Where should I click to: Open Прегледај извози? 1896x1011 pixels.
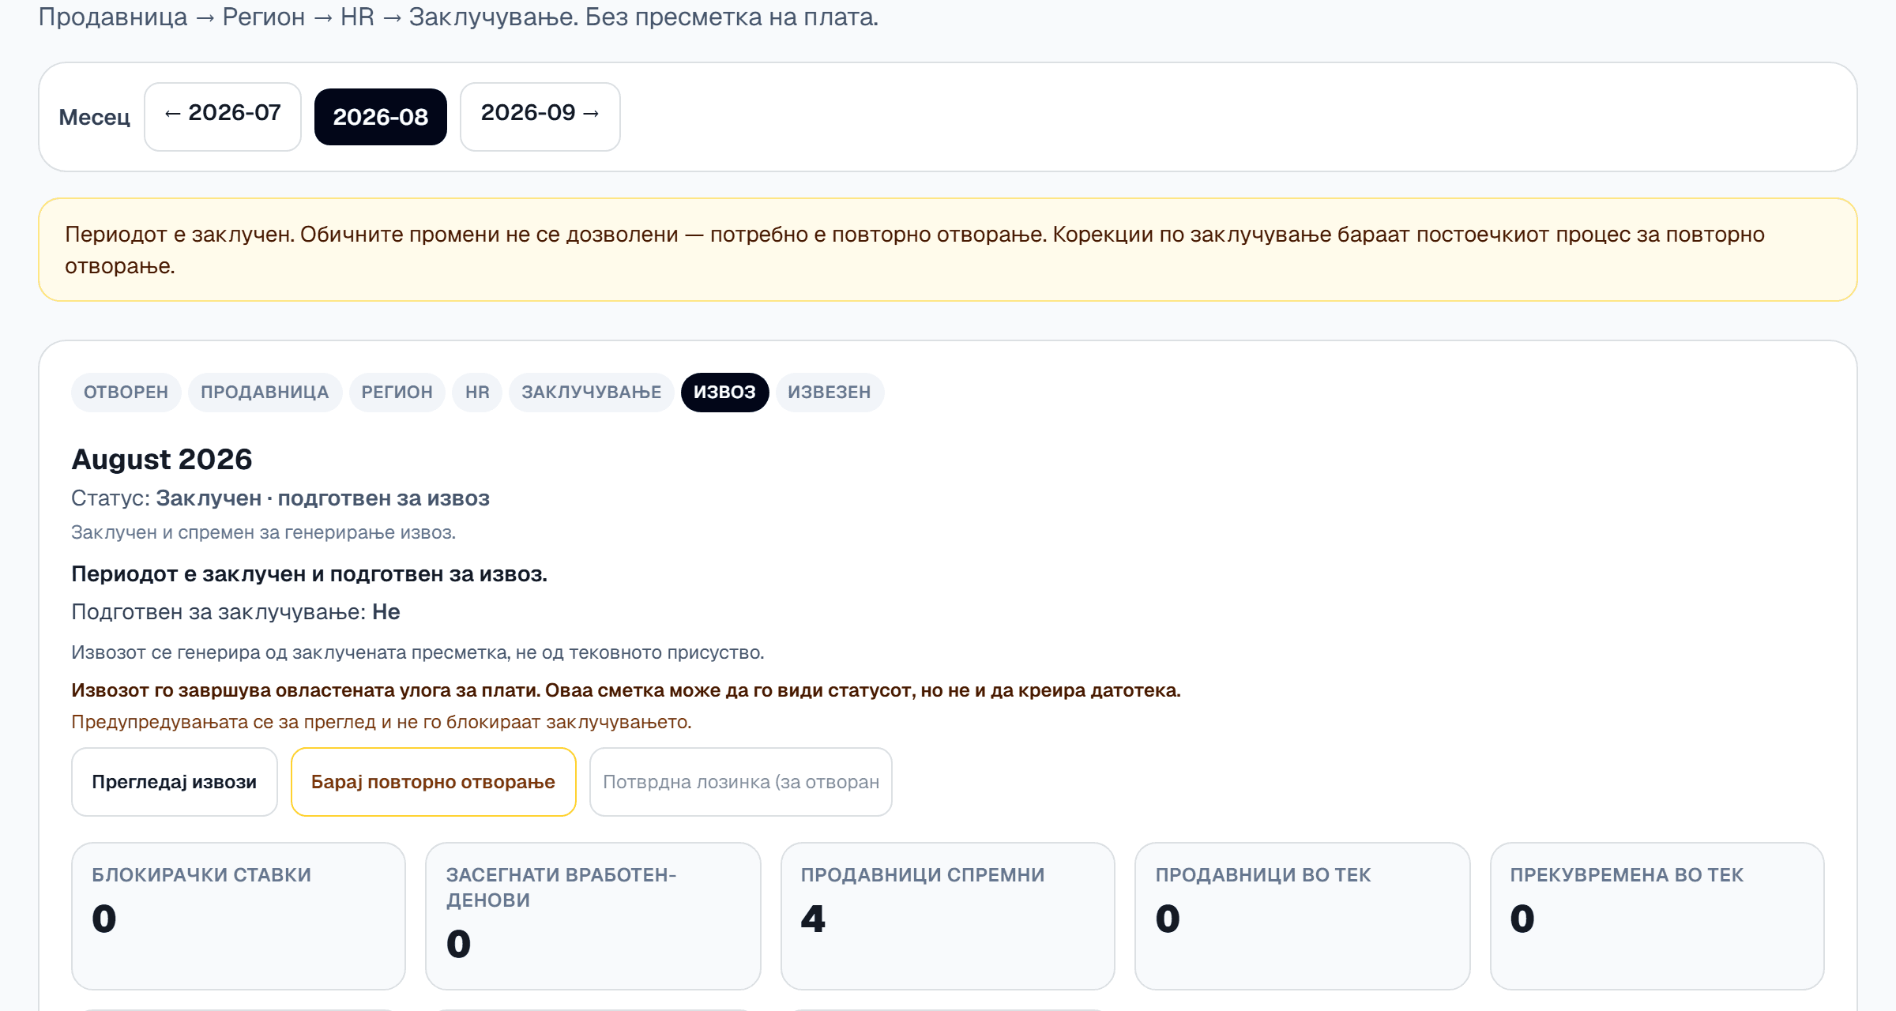(x=174, y=781)
